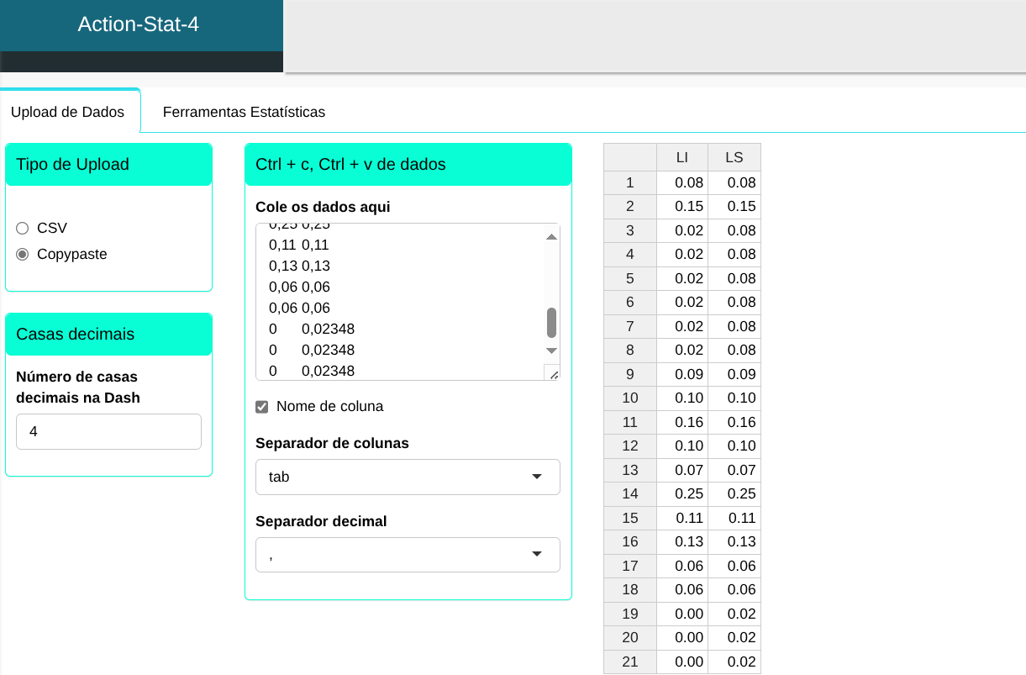Toggle the Nome de coluna checkbox
Screen dimensions: 1026x675
tap(262, 407)
